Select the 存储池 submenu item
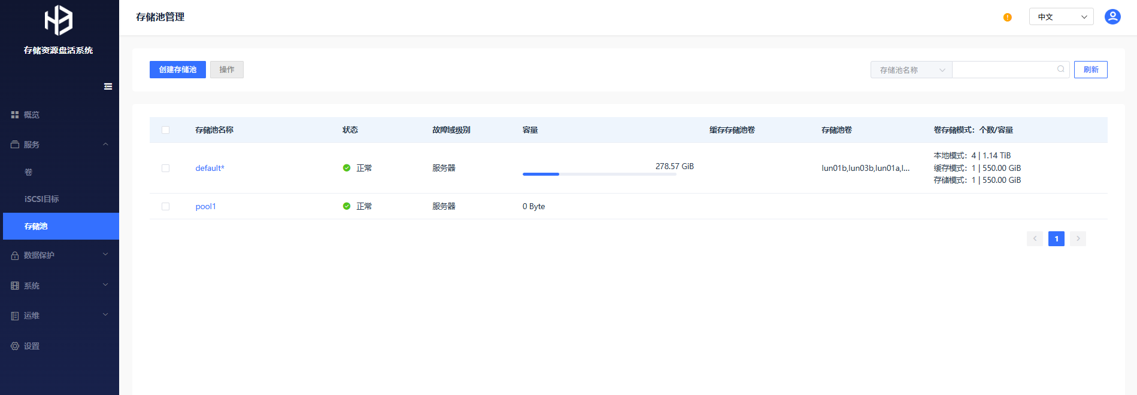This screenshot has width=1137, height=395. [61, 226]
